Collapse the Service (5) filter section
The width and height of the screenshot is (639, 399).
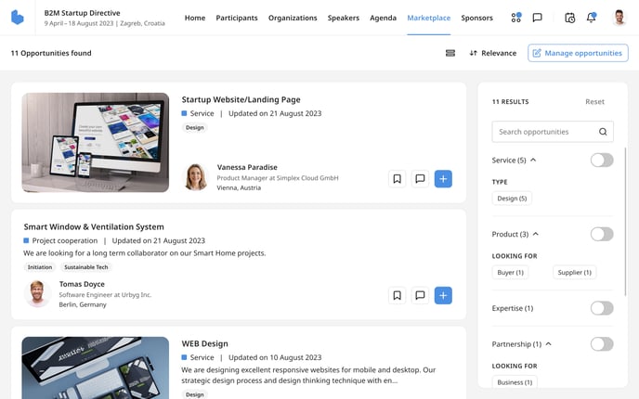(x=533, y=160)
